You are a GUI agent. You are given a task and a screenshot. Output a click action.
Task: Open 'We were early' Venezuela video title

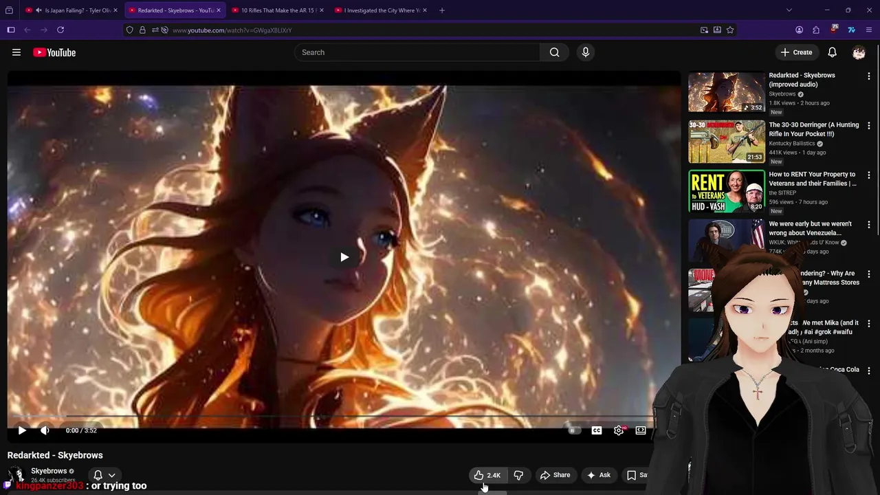pos(811,228)
